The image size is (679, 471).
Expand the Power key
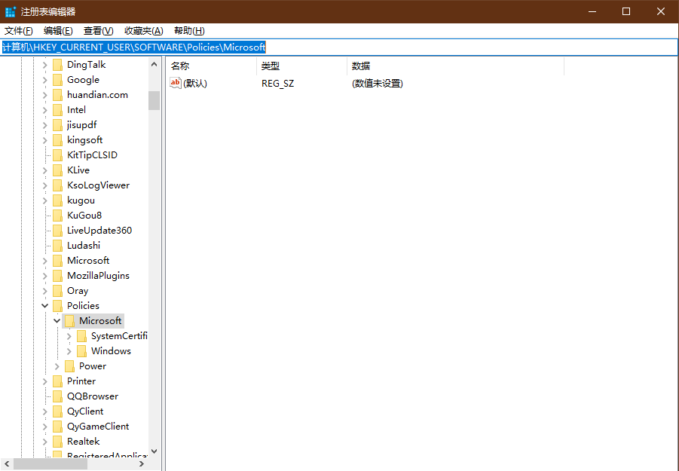tap(57, 366)
